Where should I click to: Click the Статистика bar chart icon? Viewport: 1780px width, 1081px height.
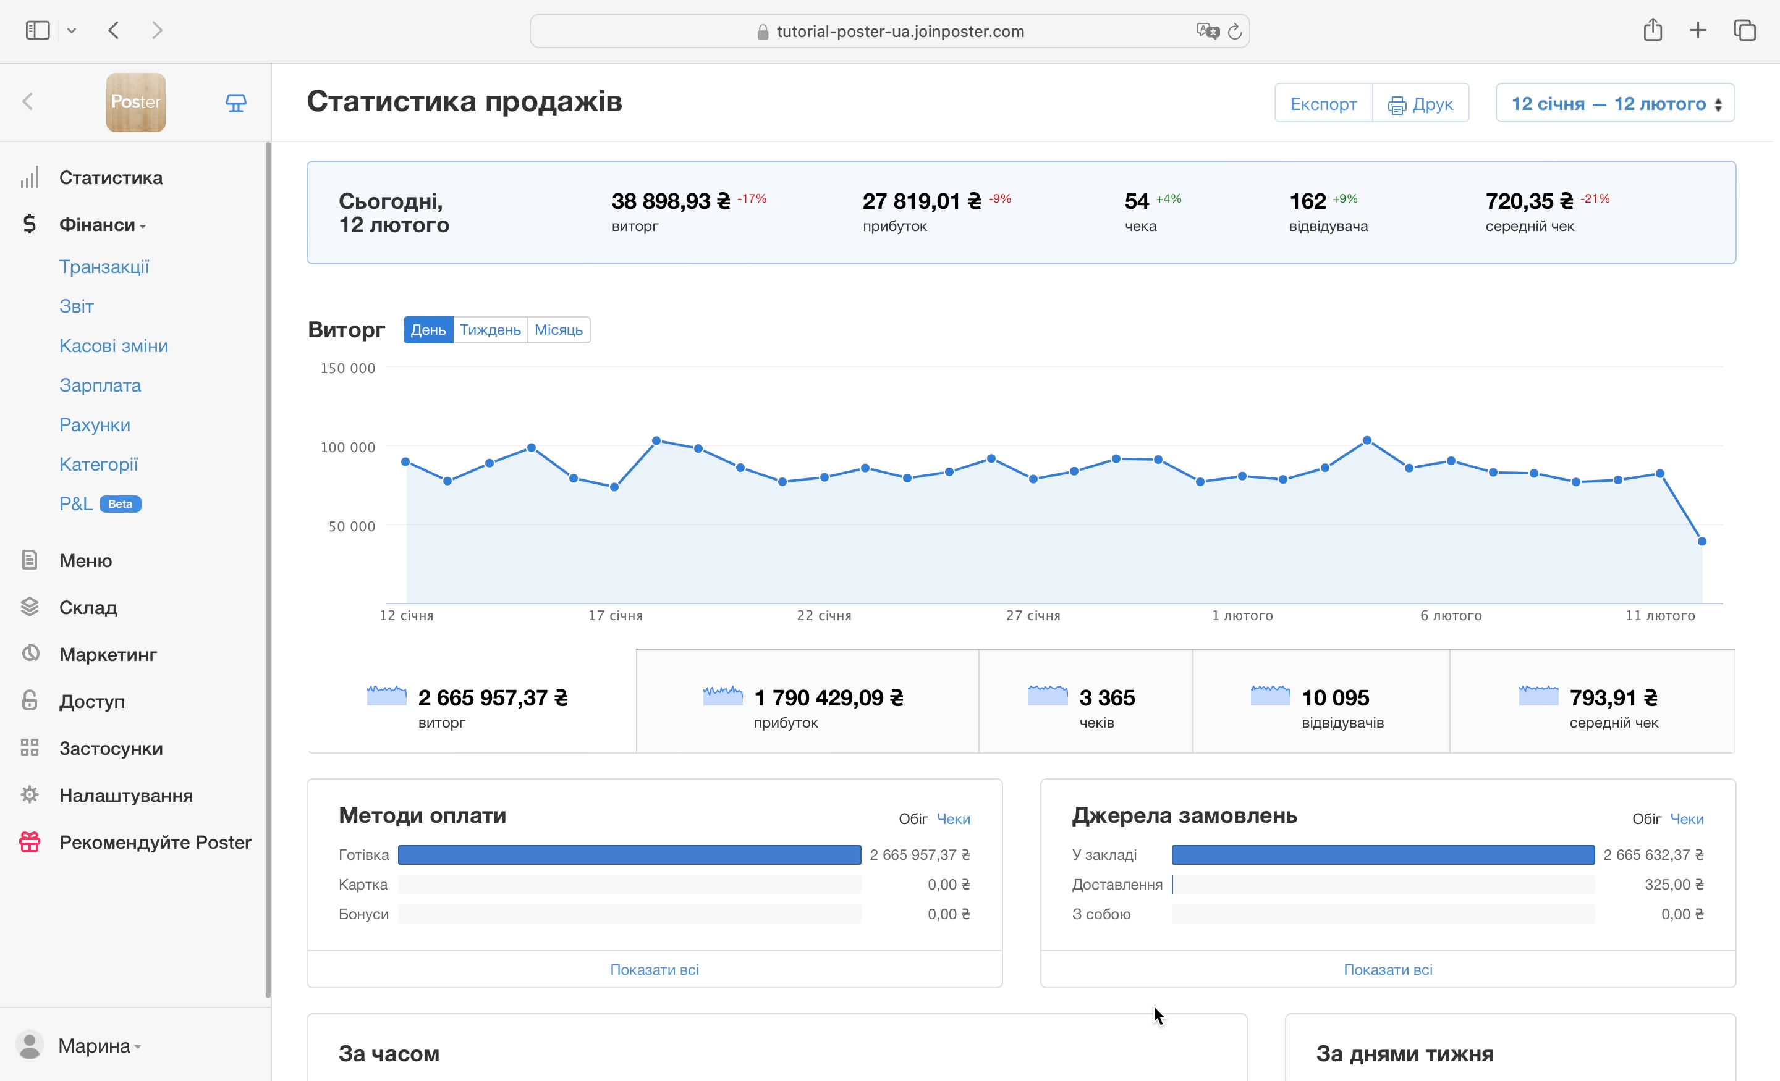30,178
